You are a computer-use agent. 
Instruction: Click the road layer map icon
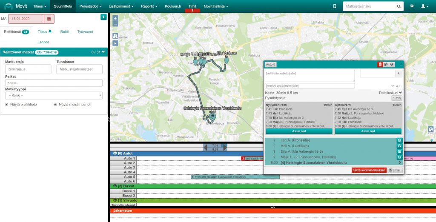115,36
